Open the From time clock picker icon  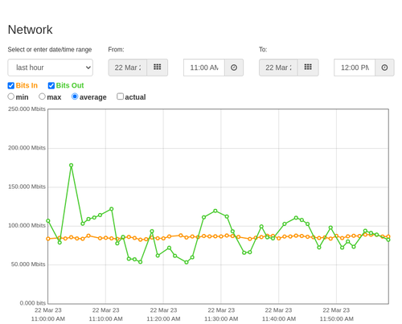(x=234, y=68)
